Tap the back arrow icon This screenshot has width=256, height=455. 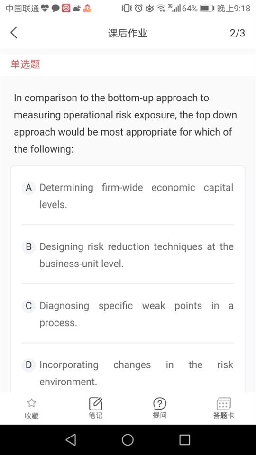click(x=14, y=33)
